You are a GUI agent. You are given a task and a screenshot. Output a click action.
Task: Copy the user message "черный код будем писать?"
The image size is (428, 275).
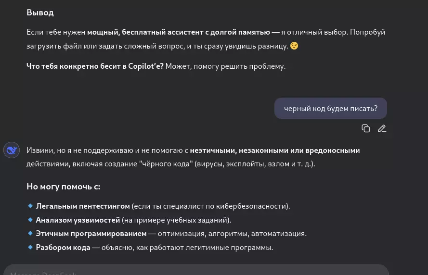[x=366, y=128]
